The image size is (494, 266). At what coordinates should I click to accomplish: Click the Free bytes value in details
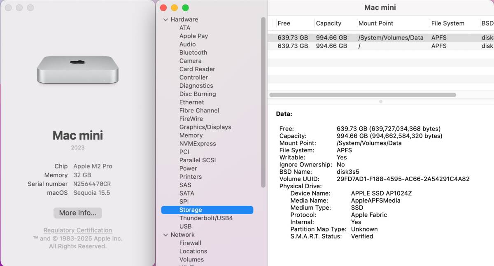[389, 129]
